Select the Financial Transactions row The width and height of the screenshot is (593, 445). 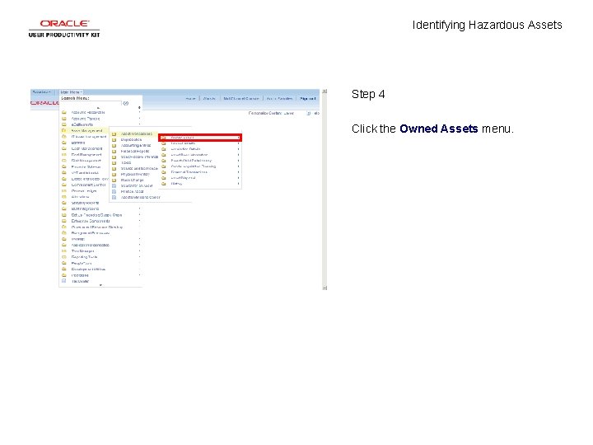coord(200,172)
